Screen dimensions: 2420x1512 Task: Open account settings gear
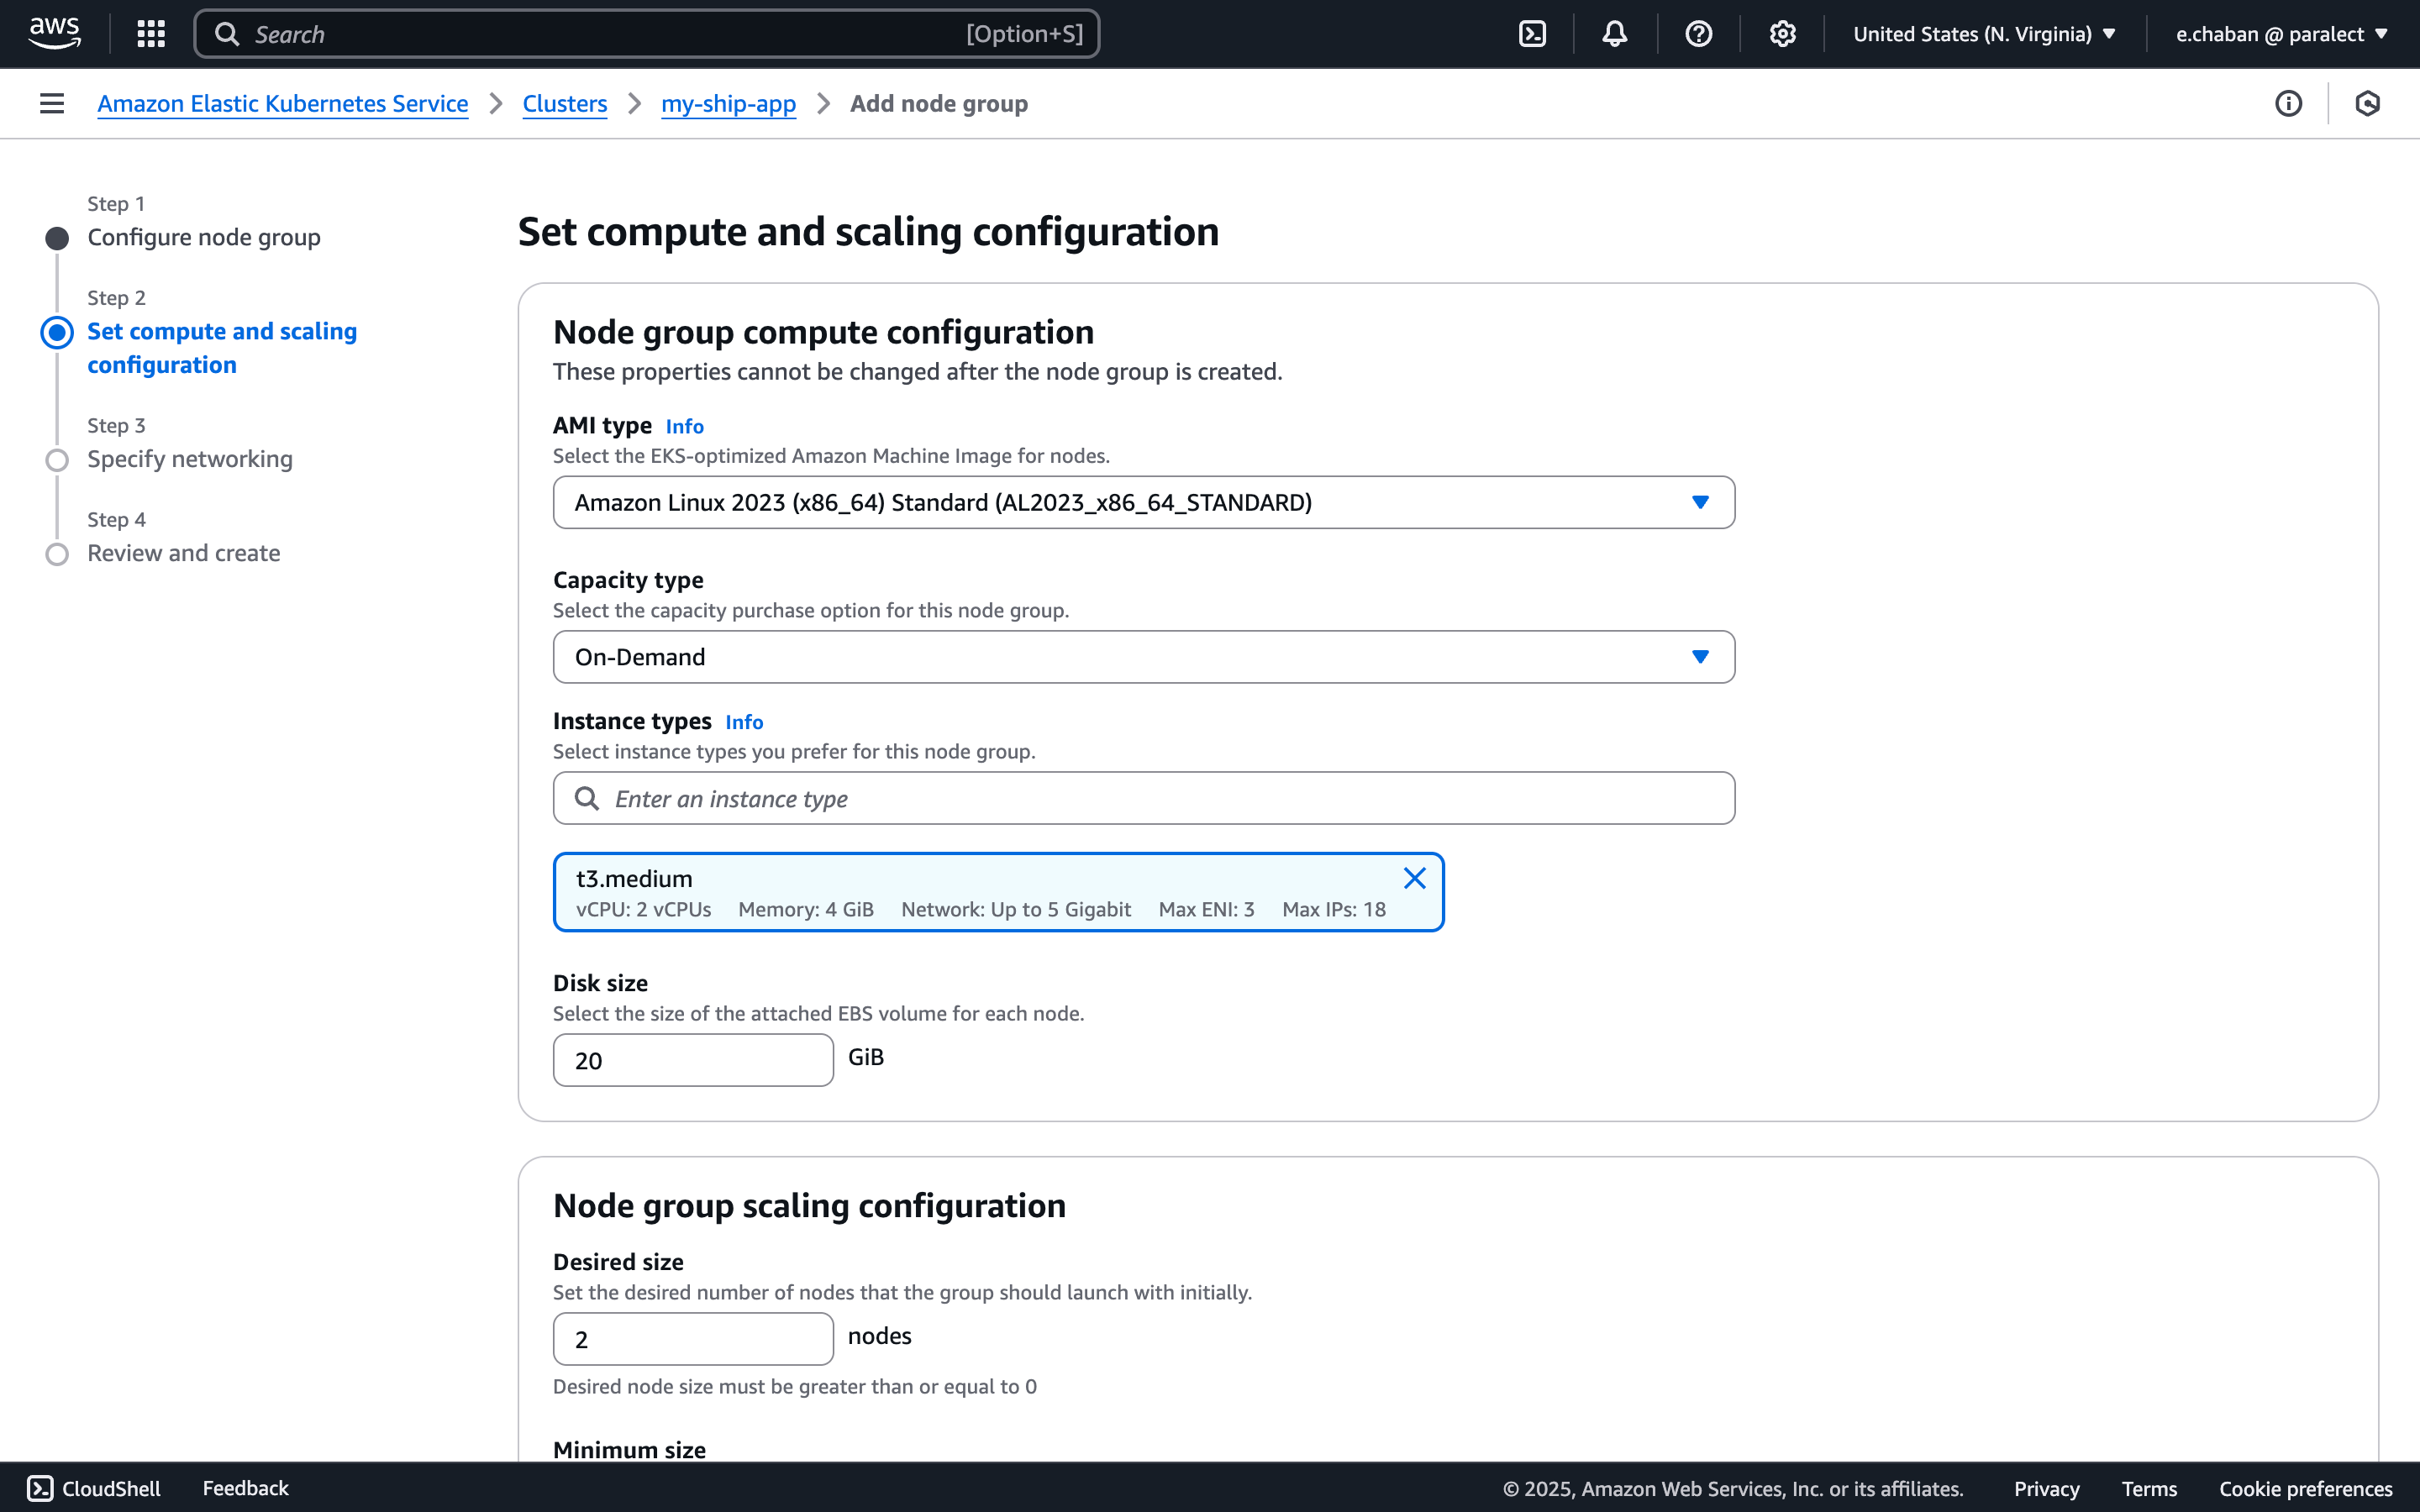point(1783,33)
